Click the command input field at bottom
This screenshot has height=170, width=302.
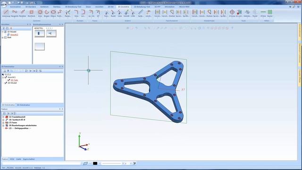pyautogui.click(x=41, y=163)
